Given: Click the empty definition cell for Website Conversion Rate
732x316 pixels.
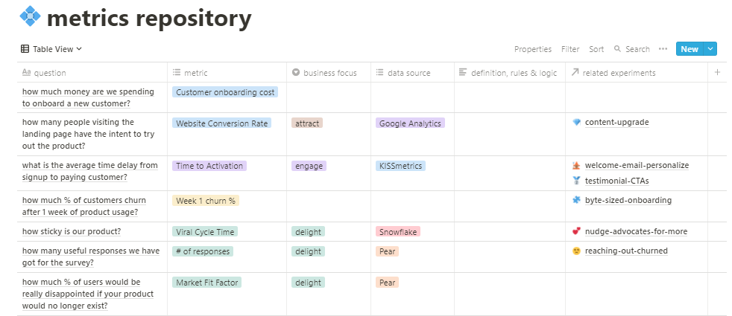Looking at the screenshot, I should pos(509,134).
